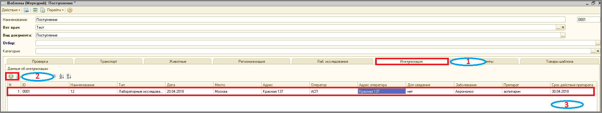Select the Регионализация tab

[x=252, y=61]
